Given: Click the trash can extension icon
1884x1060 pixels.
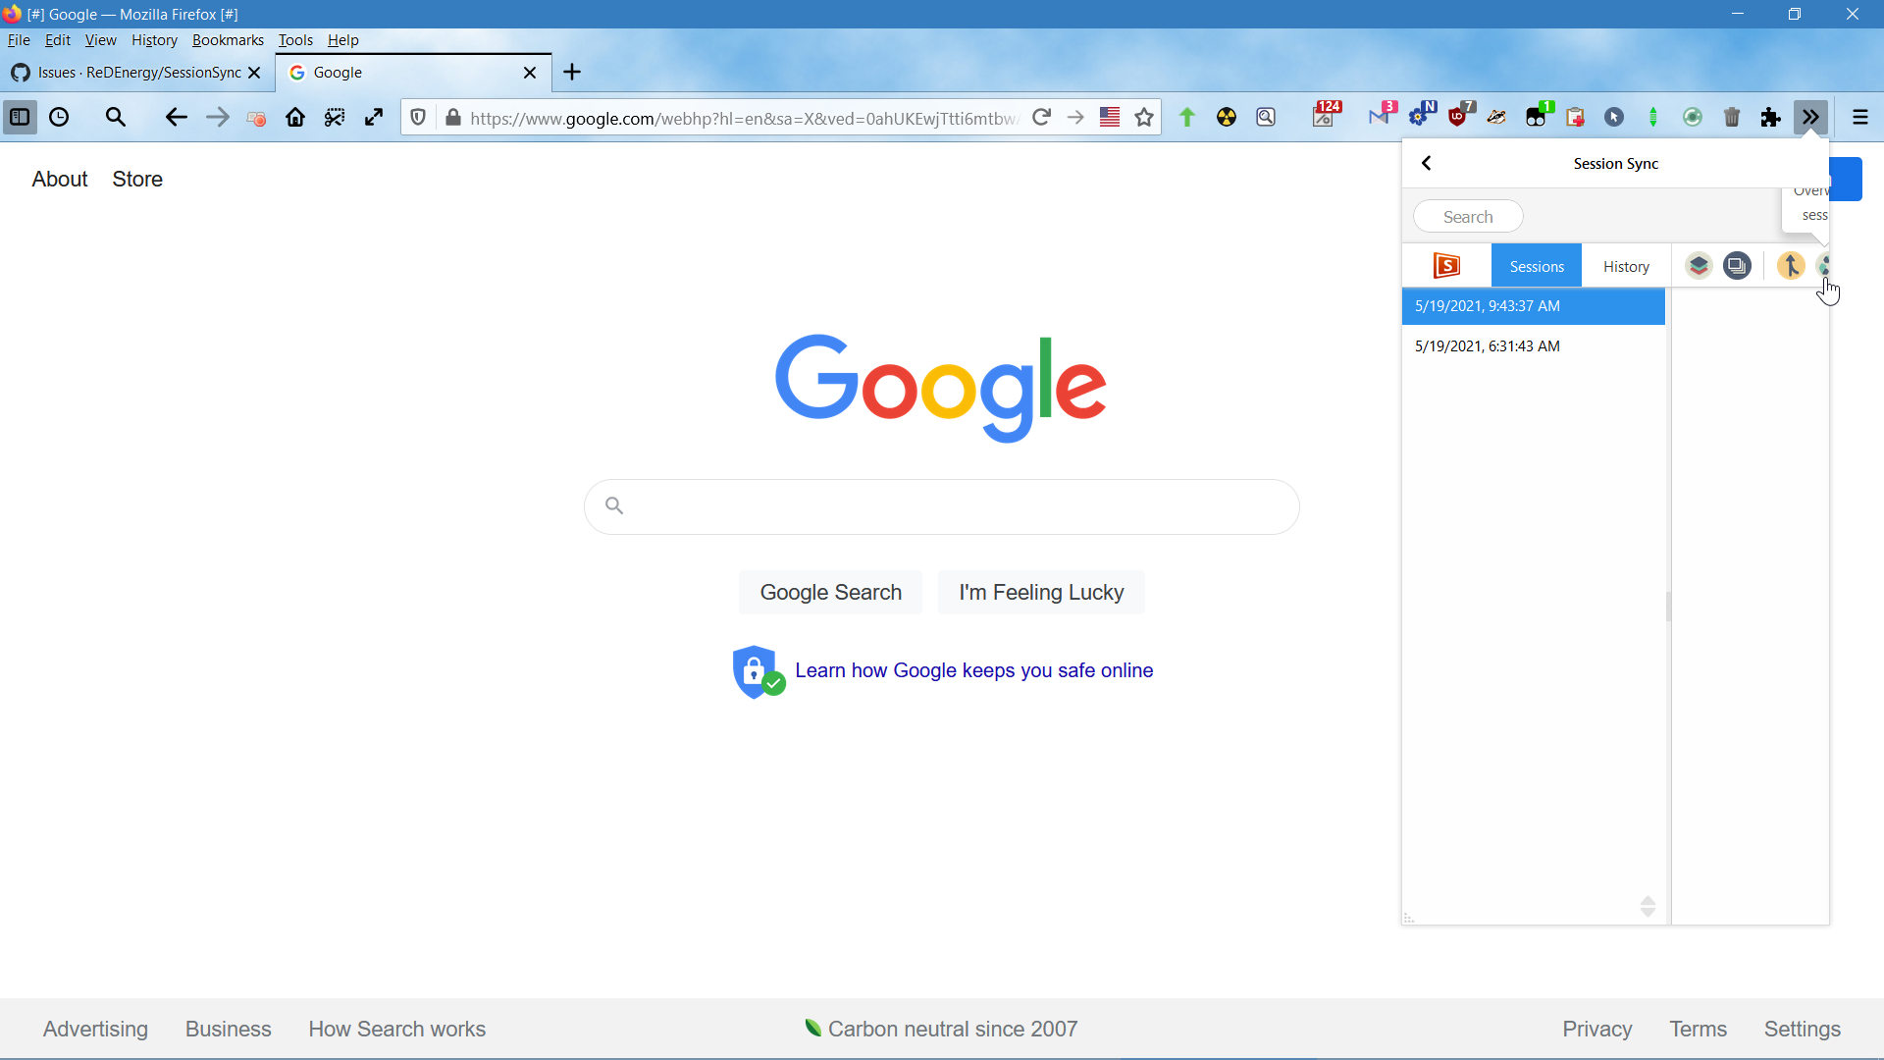Looking at the screenshot, I should [x=1732, y=118].
